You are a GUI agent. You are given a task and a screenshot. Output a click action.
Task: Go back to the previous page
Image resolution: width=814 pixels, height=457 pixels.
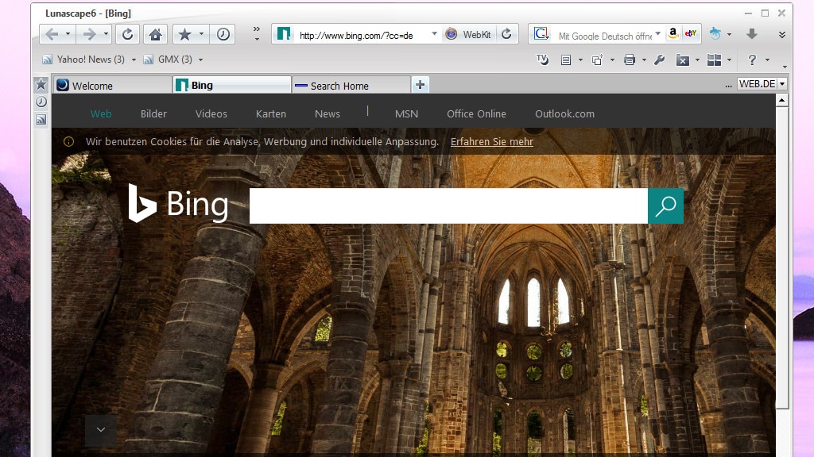tap(52, 35)
